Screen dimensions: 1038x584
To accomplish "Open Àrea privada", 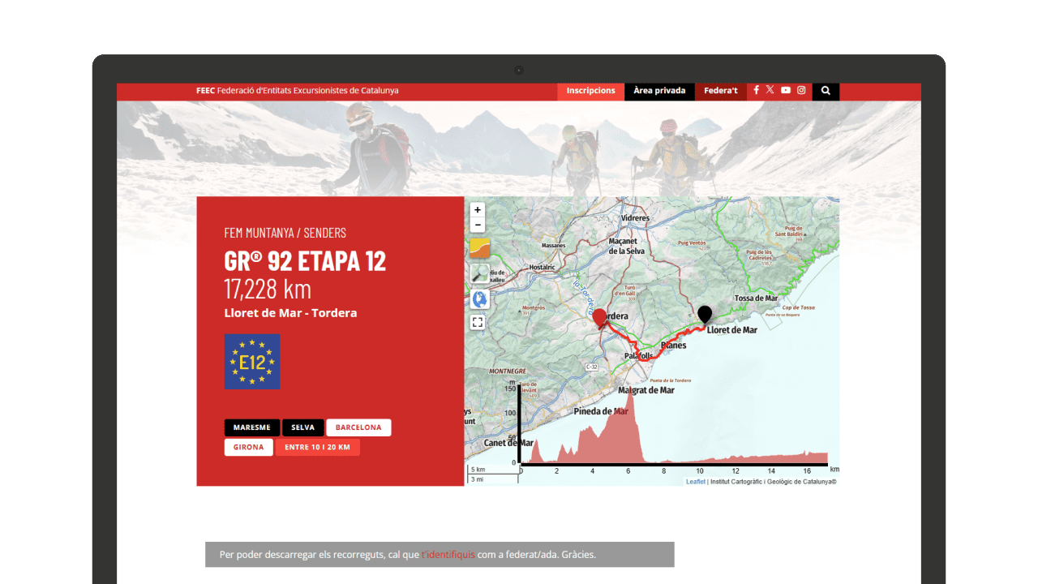I will point(659,91).
